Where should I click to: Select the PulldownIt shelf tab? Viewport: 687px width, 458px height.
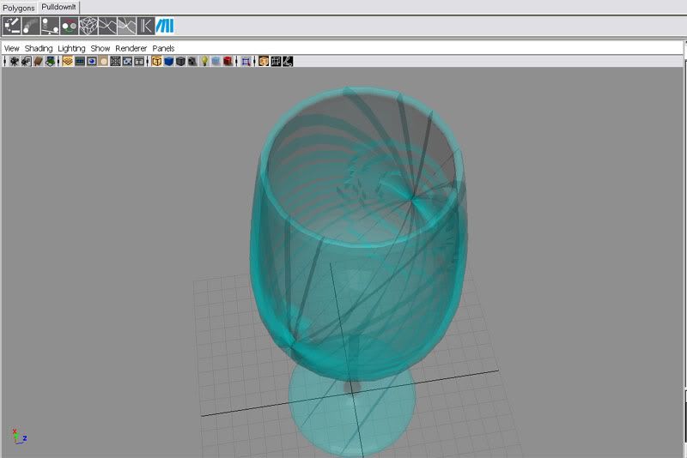click(x=58, y=7)
